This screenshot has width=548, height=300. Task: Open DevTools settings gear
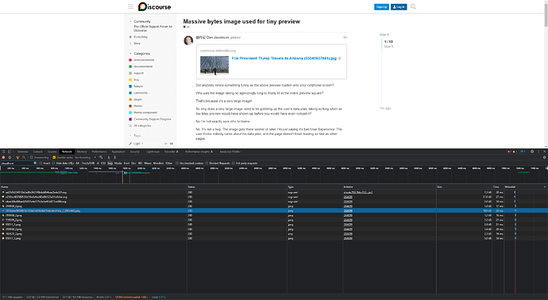tap(532, 152)
